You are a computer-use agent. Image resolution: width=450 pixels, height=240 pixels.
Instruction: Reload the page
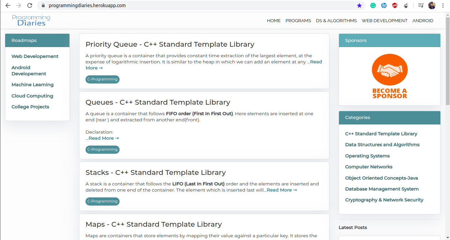point(30,5)
